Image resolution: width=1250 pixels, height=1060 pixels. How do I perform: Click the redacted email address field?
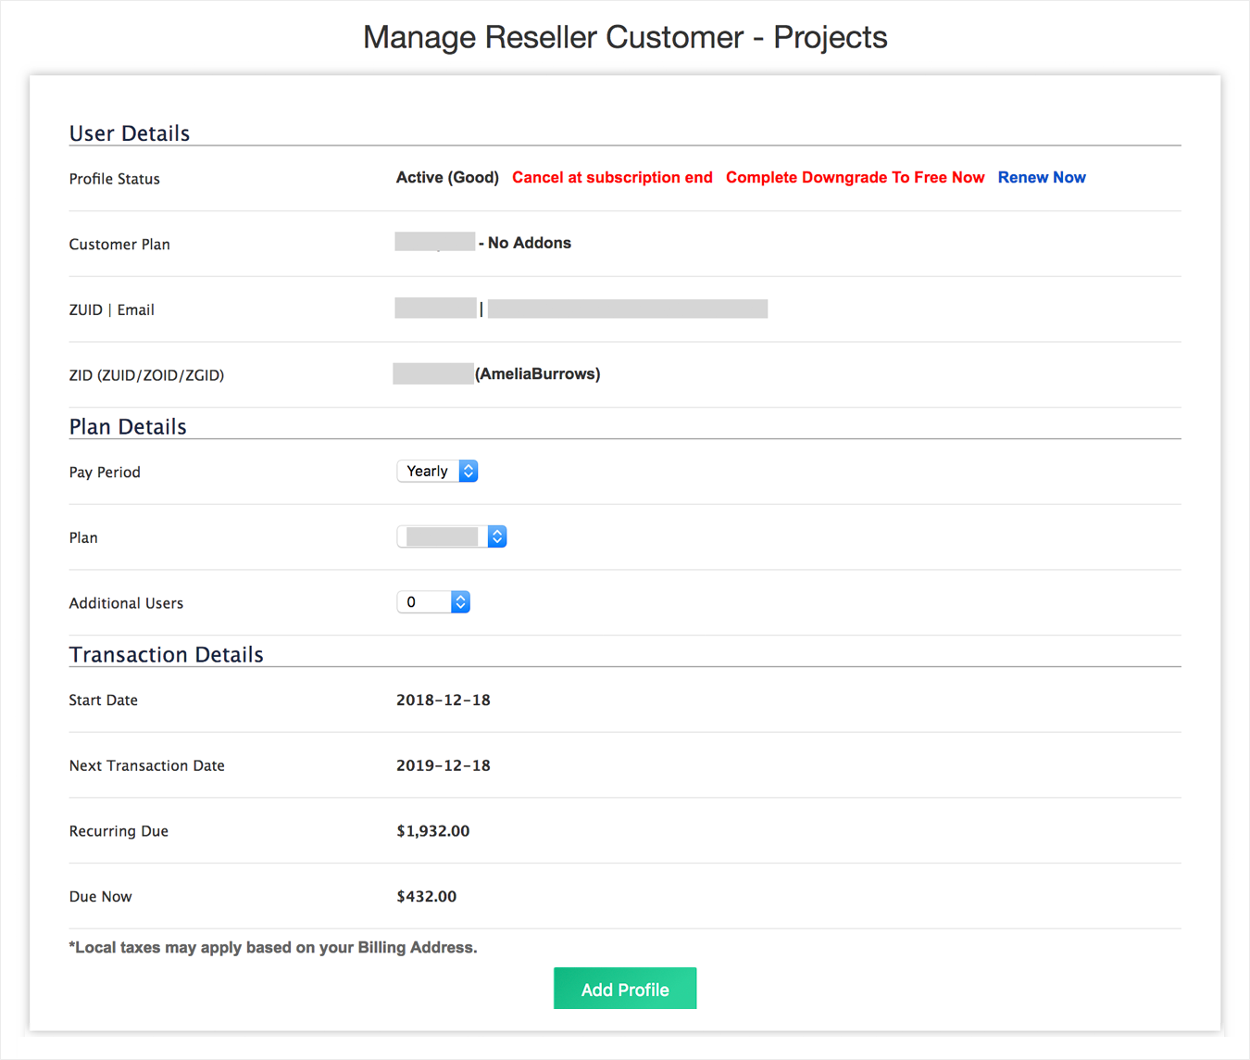(x=627, y=309)
